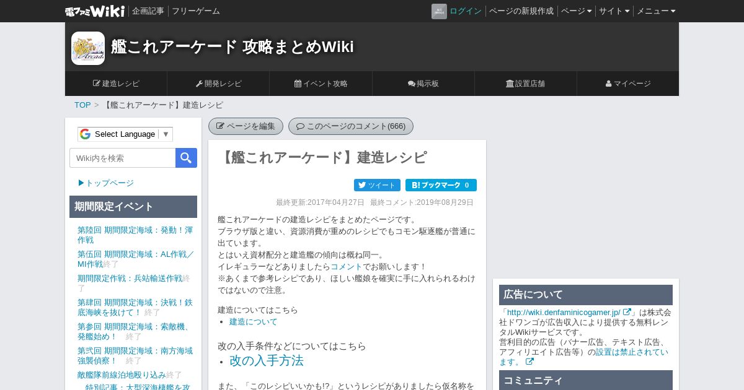744x390 pixels.
Task: Click the ログイン link
Action: point(466,11)
